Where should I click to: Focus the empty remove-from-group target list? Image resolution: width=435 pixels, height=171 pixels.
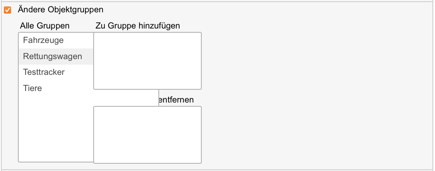(x=147, y=134)
